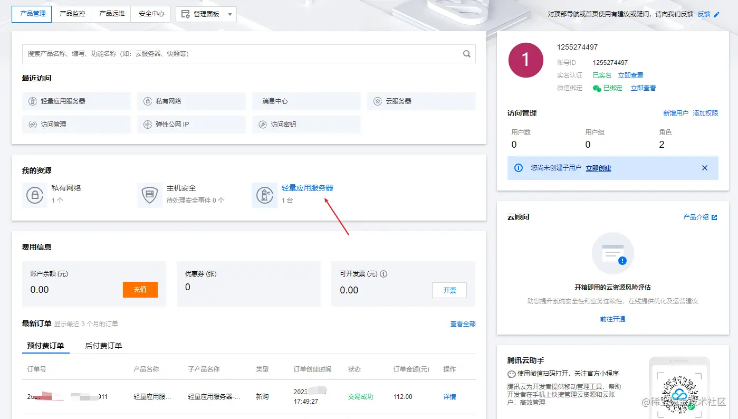738x419 pixels.
Task: Click the 用户数 count value
Action: pyautogui.click(x=514, y=145)
